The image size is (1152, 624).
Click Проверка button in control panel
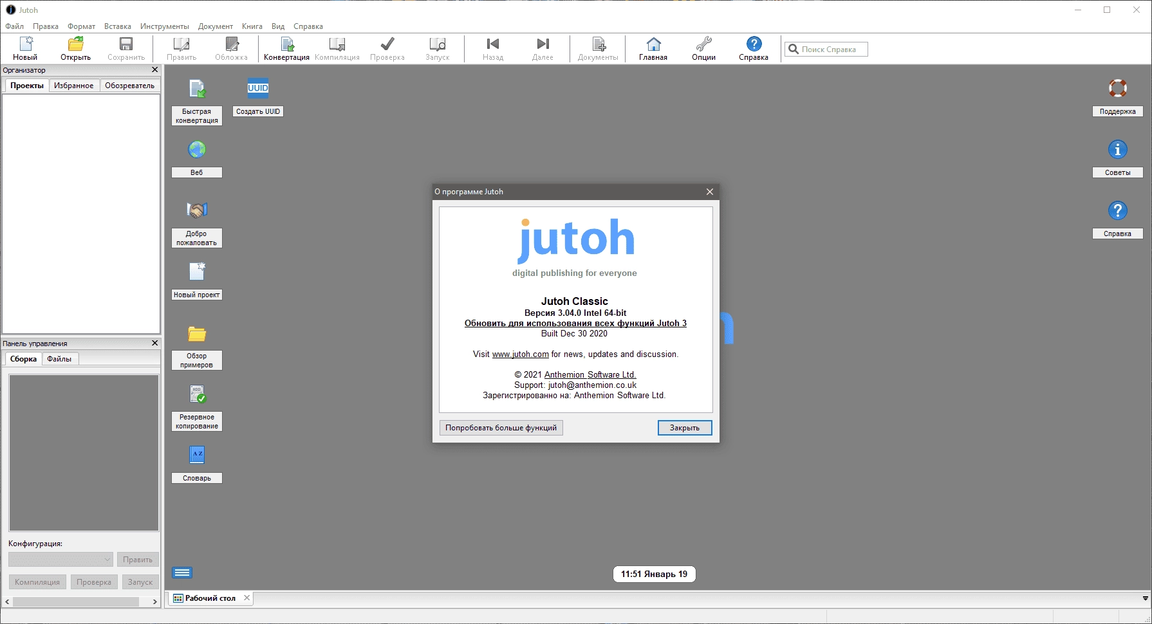click(94, 582)
